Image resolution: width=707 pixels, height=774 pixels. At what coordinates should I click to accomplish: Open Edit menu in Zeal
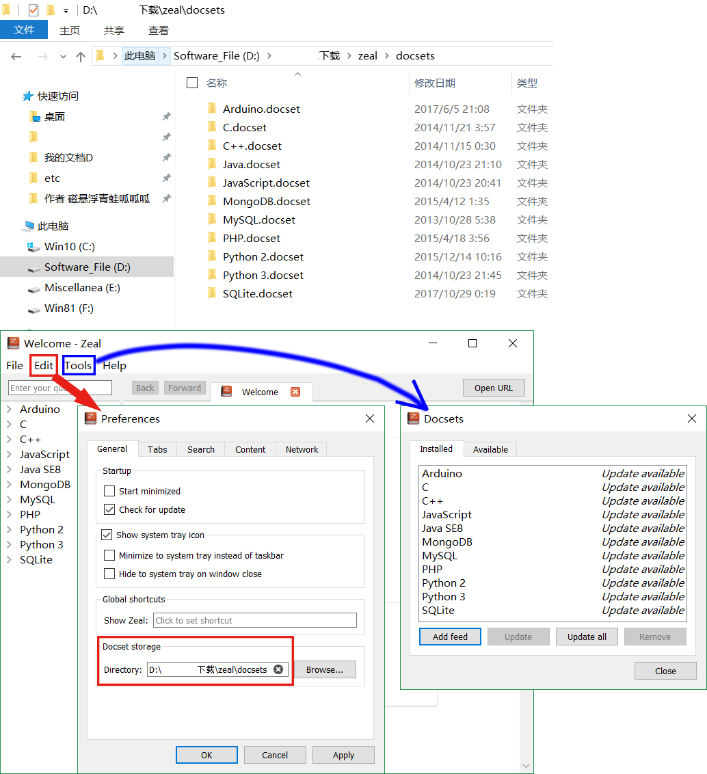44,365
